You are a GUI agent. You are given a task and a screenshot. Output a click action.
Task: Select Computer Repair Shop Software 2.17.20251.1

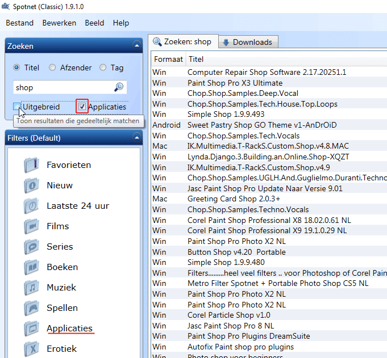click(269, 72)
